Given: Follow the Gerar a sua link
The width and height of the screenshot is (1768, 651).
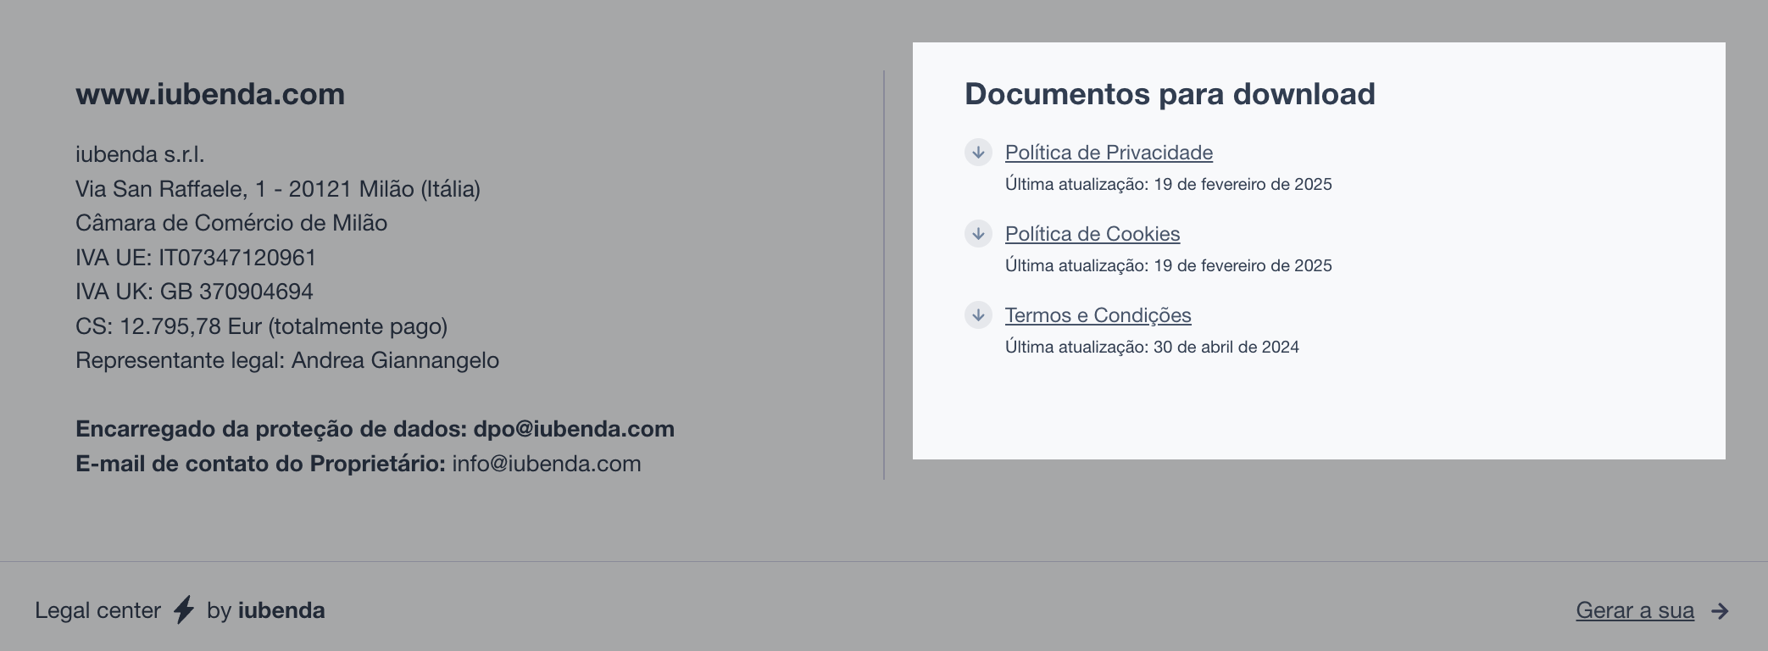Looking at the screenshot, I should pyautogui.click(x=1634, y=610).
